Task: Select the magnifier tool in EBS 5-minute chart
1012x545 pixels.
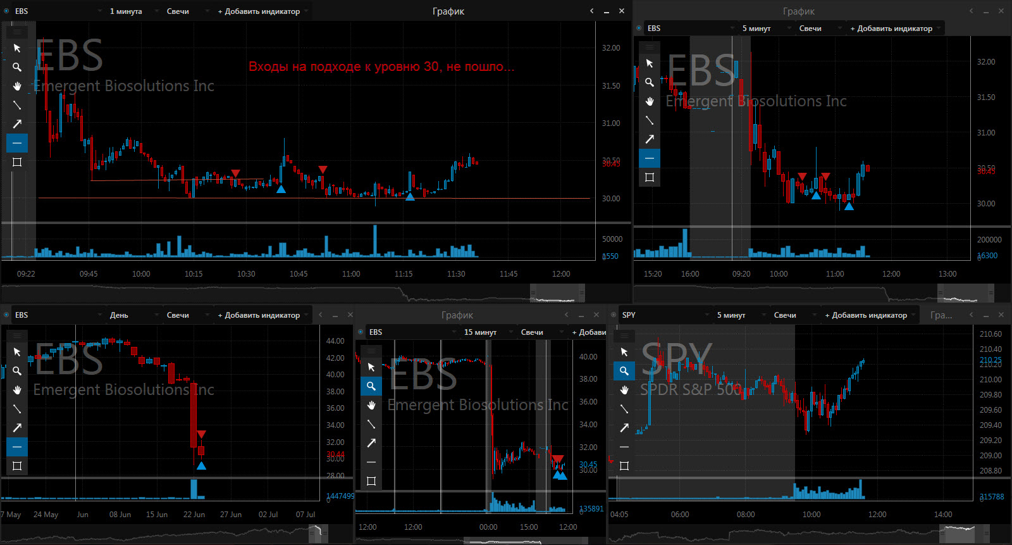Action: tap(650, 82)
